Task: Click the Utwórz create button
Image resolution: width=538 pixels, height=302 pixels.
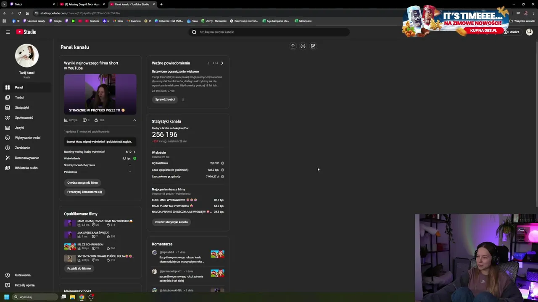Action: pyautogui.click(x=512, y=32)
